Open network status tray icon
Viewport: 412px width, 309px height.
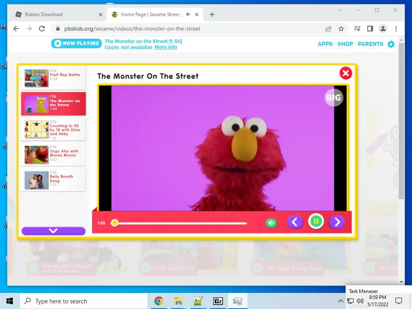[x=350, y=301]
